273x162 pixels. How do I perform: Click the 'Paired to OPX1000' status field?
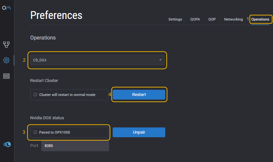coord(69,132)
